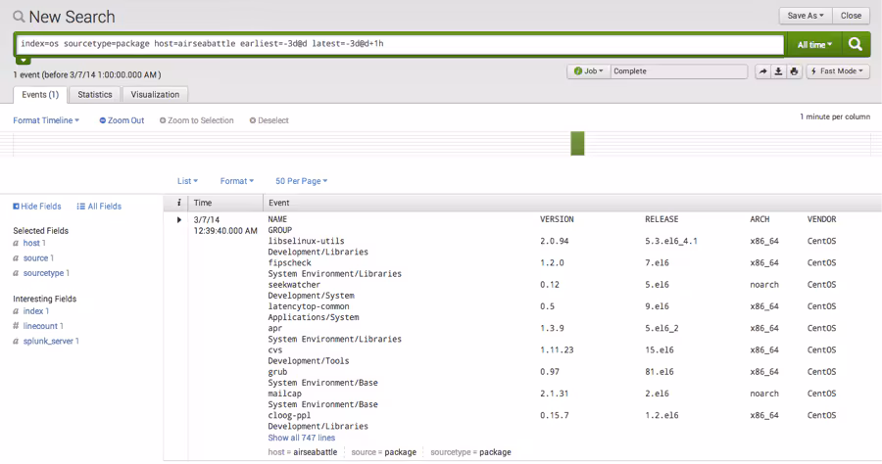Switch to the Statistics tab
The height and width of the screenshot is (464, 882).
pyautogui.click(x=95, y=95)
